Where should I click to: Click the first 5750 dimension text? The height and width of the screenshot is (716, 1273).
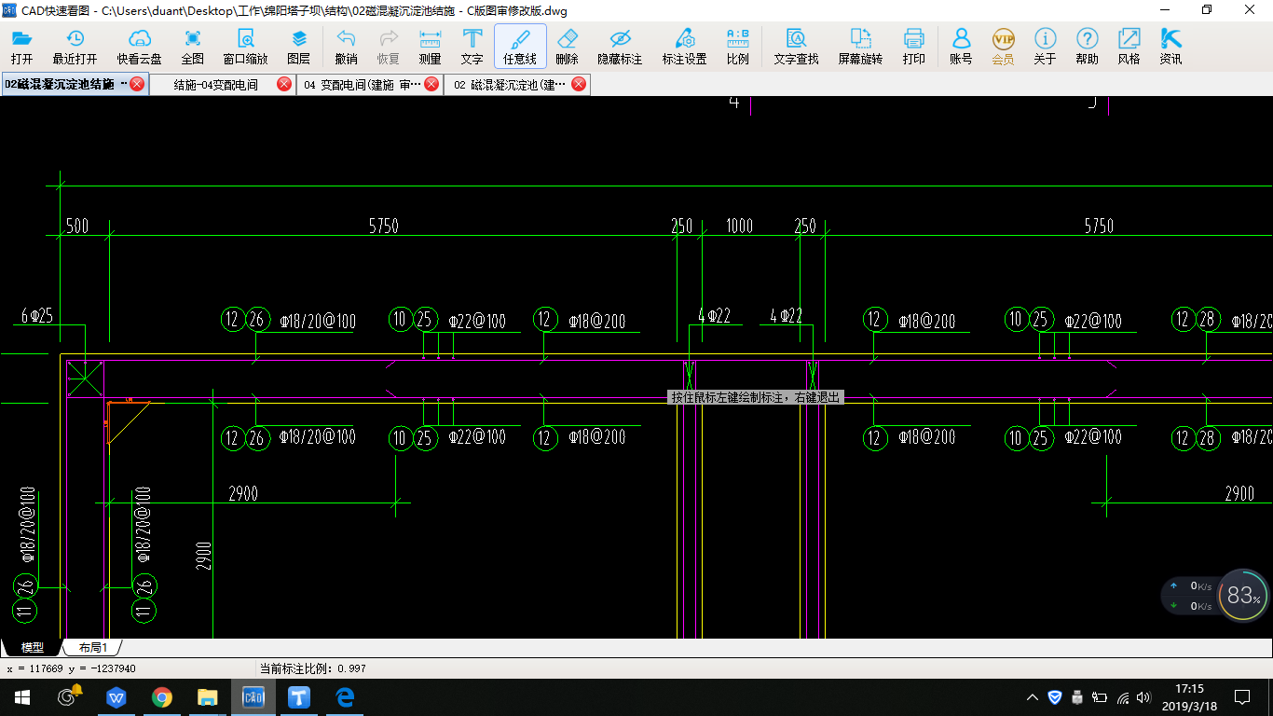pyautogui.click(x=383, y=226)
